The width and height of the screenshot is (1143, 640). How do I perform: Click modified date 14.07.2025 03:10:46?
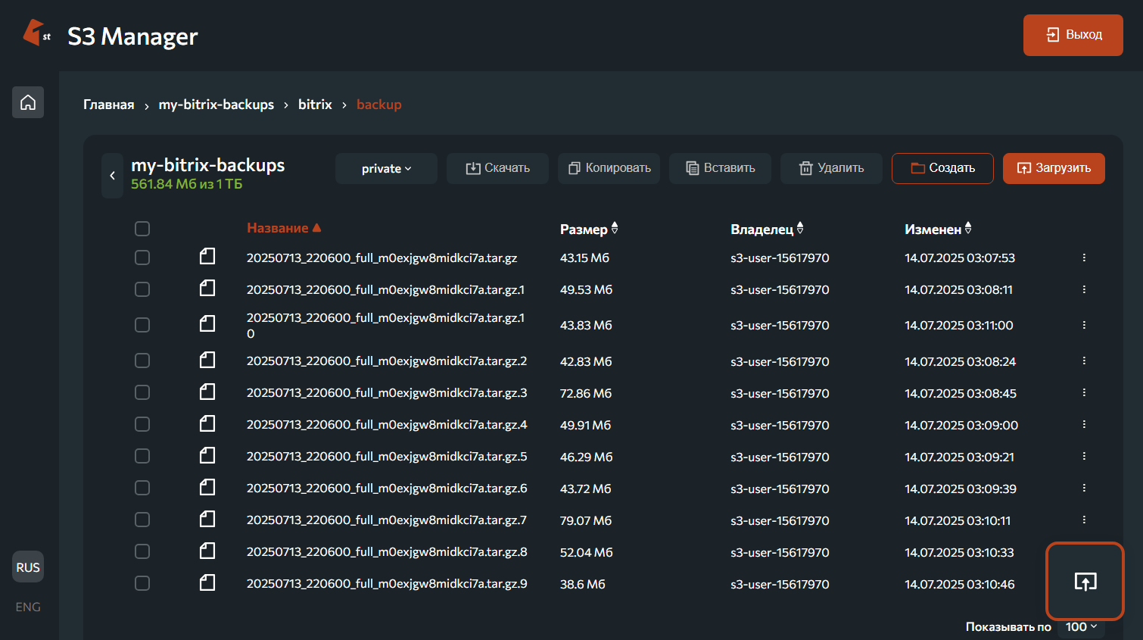tap(960, 584)
